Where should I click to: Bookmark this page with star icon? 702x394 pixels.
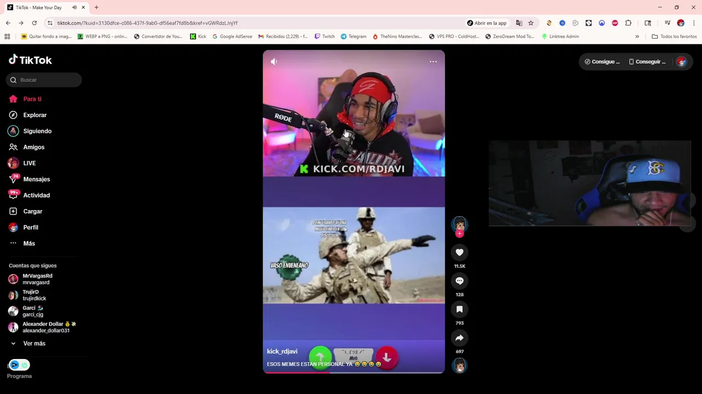pyautogui.click(x=531, y=23)
